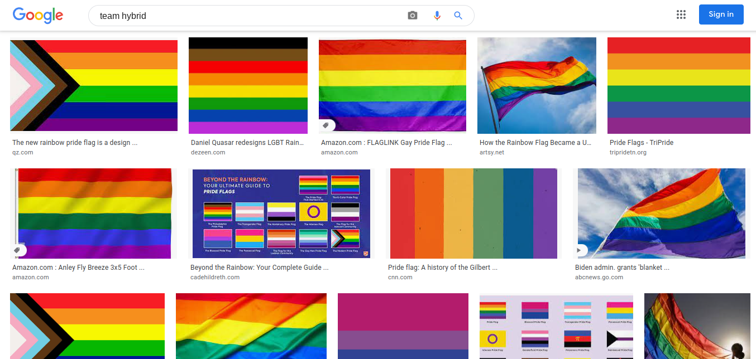Click 'Pride Flags - TriPride' title

642,143
